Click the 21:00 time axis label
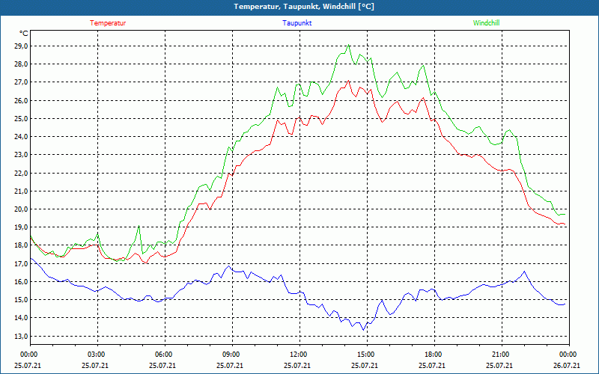Screen dimensions: 599x374 [x=502, y=355]
